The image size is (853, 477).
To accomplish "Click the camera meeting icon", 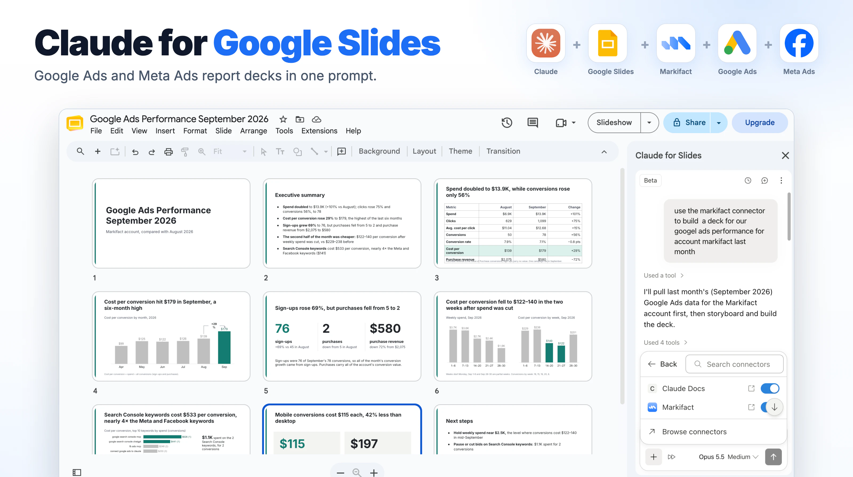I will point(561,123).
